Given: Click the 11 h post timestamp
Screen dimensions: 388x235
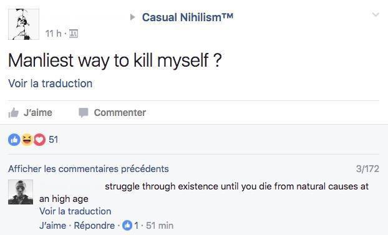Looking at the screenshot, I should coord(53,34).
